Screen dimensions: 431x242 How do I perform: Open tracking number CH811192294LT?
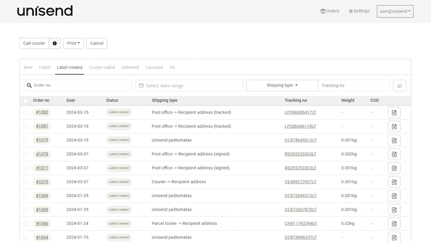click(x=301, y=224)
